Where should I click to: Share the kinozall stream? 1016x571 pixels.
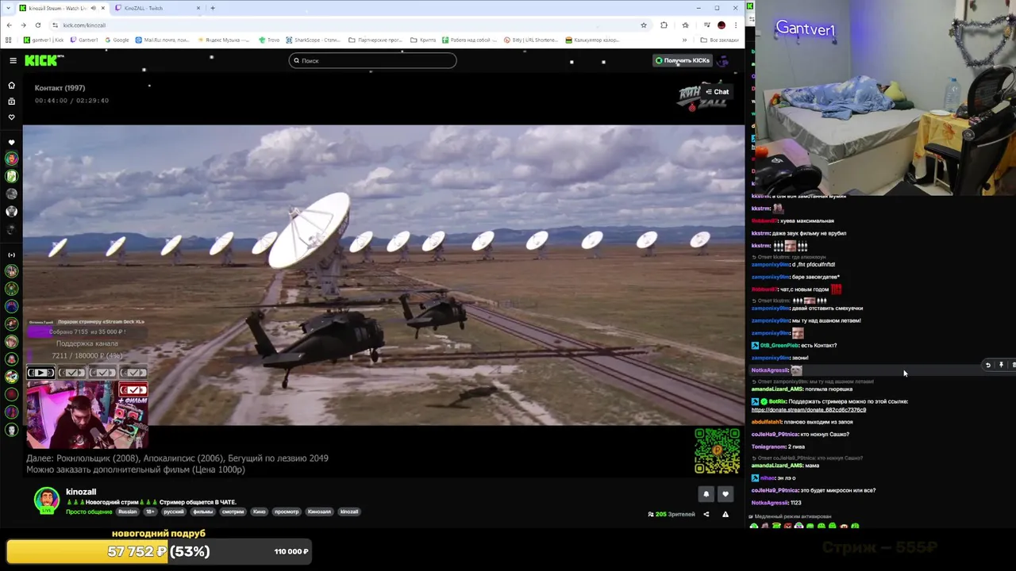(706, 514)
